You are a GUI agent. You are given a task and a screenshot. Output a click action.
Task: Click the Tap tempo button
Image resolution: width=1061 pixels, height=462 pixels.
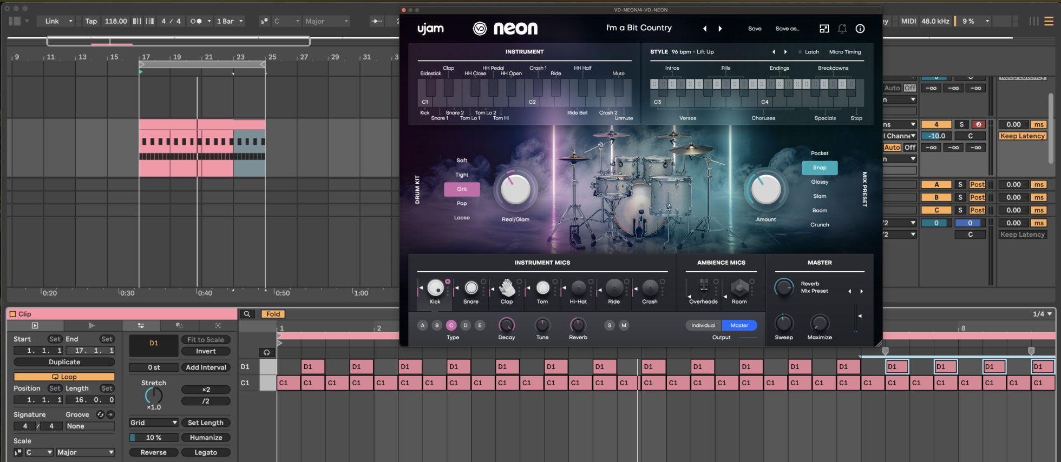point(91,21)
